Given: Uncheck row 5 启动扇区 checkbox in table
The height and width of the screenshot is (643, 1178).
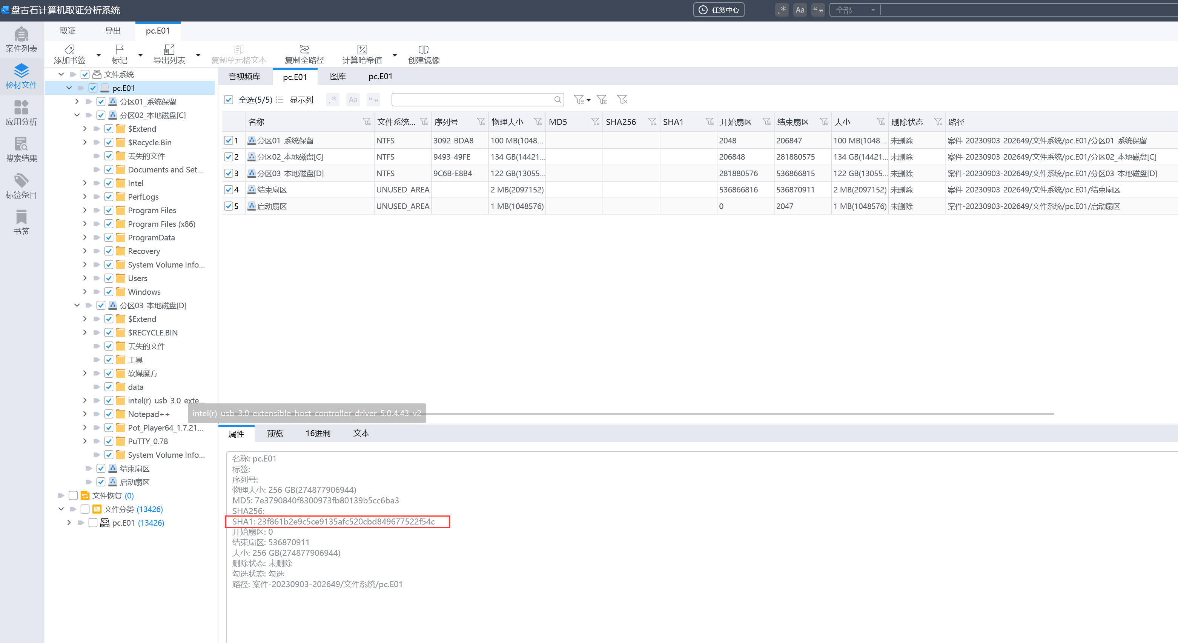Looking at the screenshot, I should pos(229,206).
